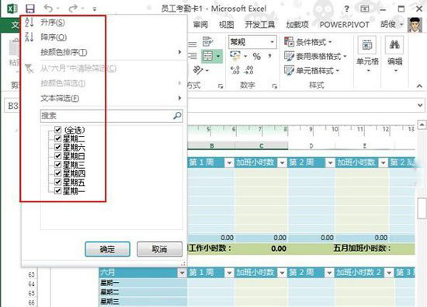Click the accounting number format icon
Screen dimensions: 427x307
point(235,56)
